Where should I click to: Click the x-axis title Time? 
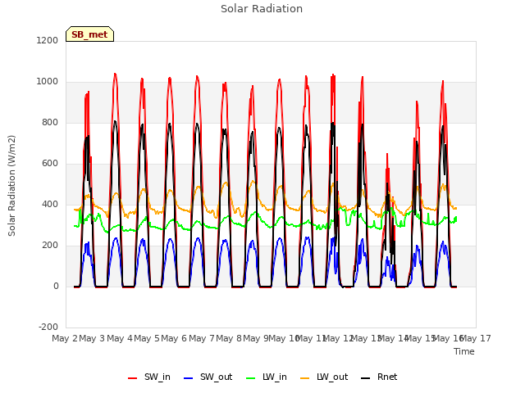click(464, 351)
